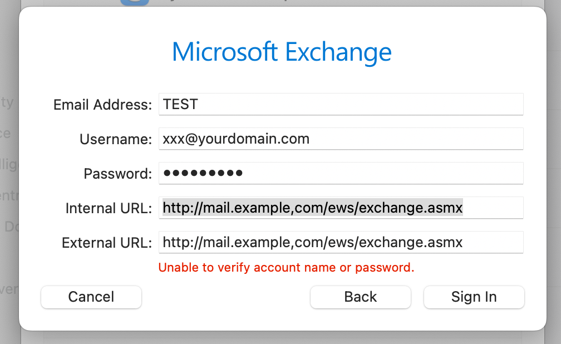The image size is (561, 344).
Task: Click the partially hidden blue icon above dialog
Action: click(135, 2)
